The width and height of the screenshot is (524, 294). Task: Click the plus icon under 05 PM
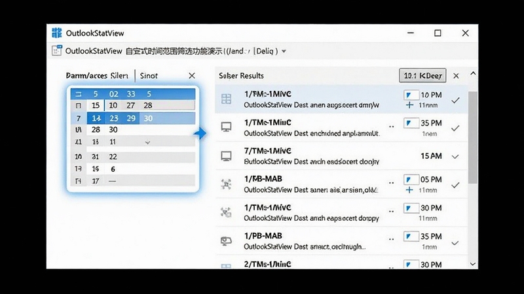click(409, 190)
